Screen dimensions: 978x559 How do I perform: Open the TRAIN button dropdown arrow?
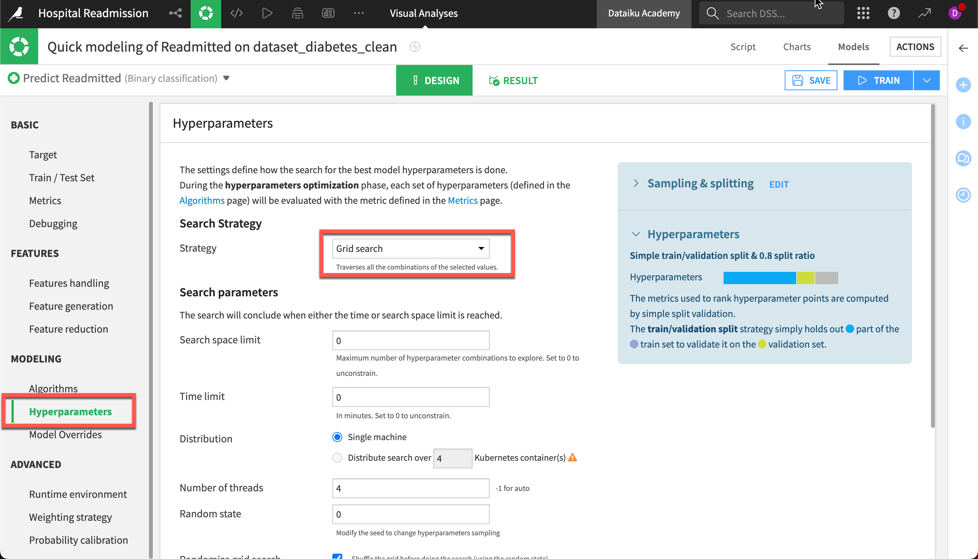tap(926, 80)
